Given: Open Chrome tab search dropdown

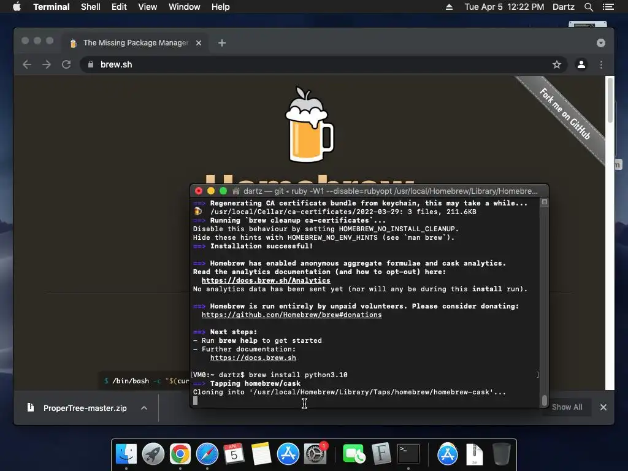Looking at the screenshot, I should [600, 43].
